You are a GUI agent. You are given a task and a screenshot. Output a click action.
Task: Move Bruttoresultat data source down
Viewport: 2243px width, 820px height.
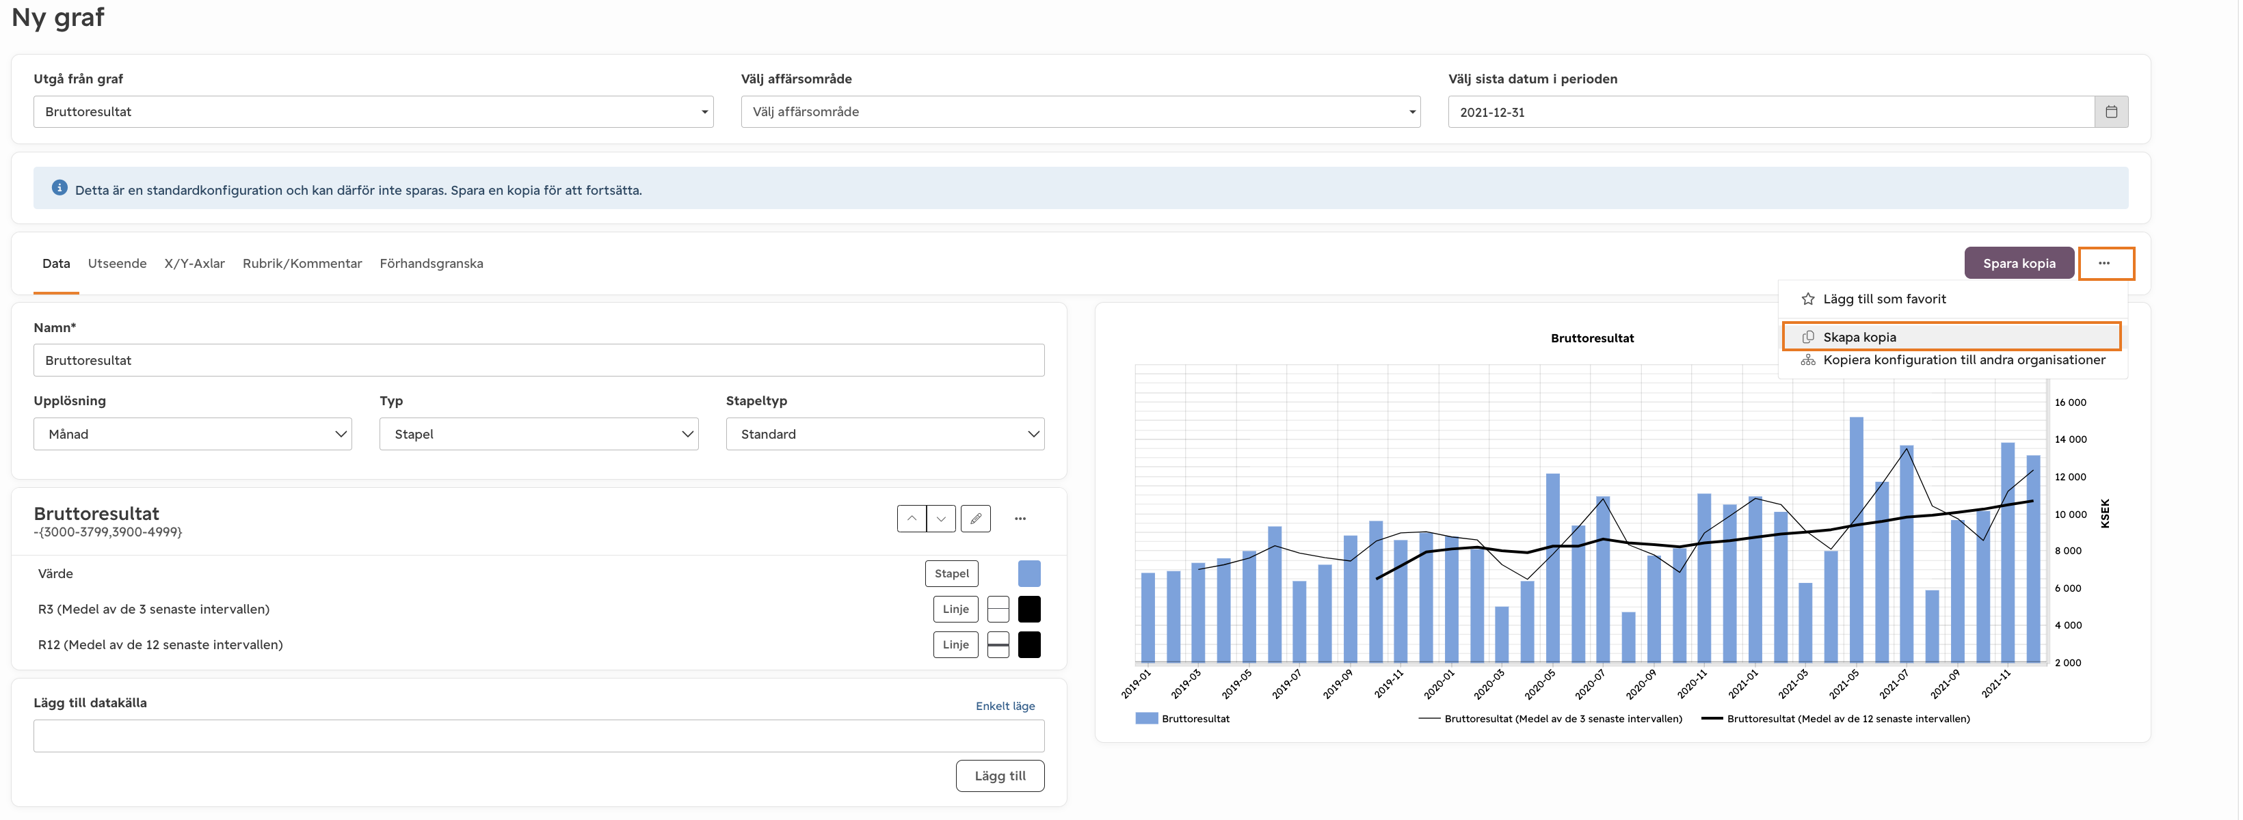(941, 519)
